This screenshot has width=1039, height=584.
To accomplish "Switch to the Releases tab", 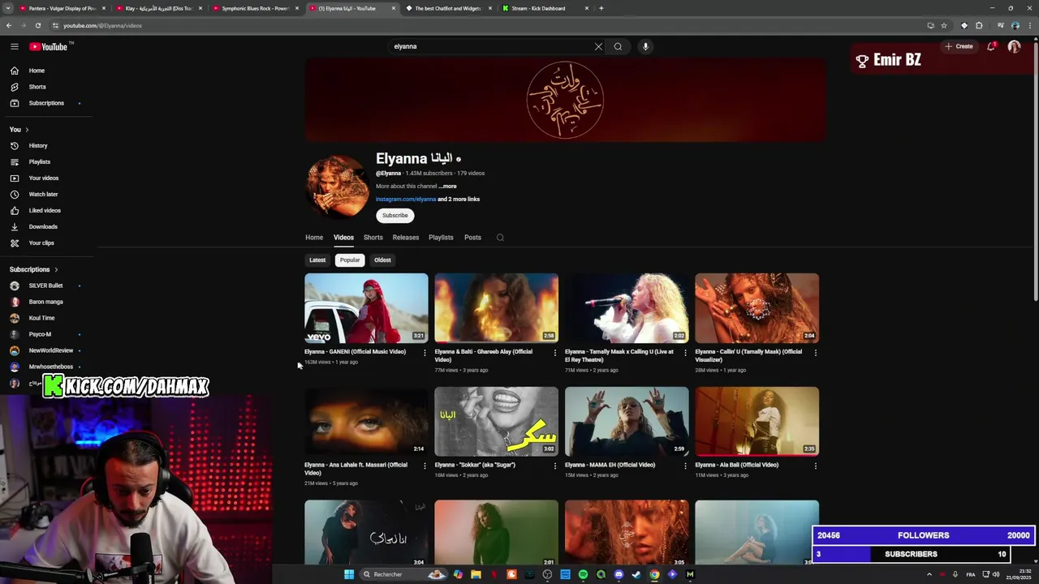I will tap(406, 238).
